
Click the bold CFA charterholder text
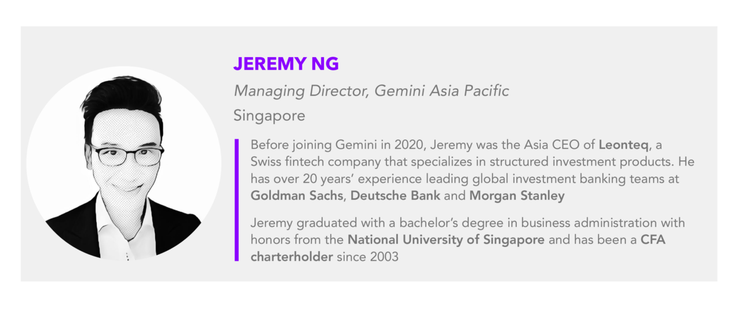[x=458, y=248]
